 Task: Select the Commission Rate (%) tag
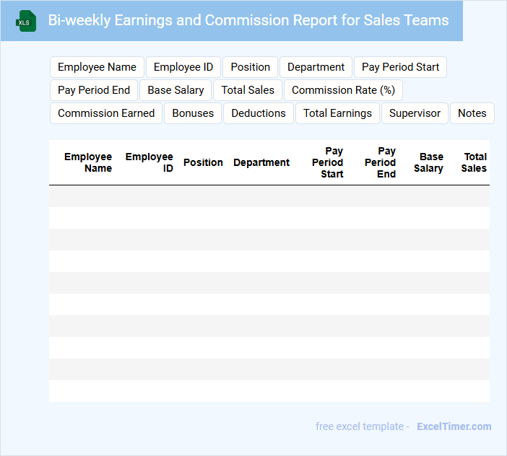coord(343,90)
